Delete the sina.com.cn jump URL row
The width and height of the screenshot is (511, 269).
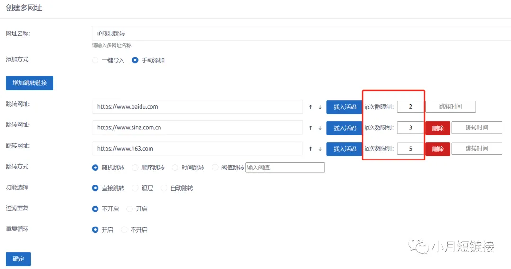point(438,128)
